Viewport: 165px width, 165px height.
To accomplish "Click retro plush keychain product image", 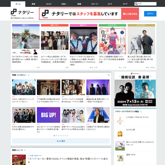I will click(x=120, y=121).
